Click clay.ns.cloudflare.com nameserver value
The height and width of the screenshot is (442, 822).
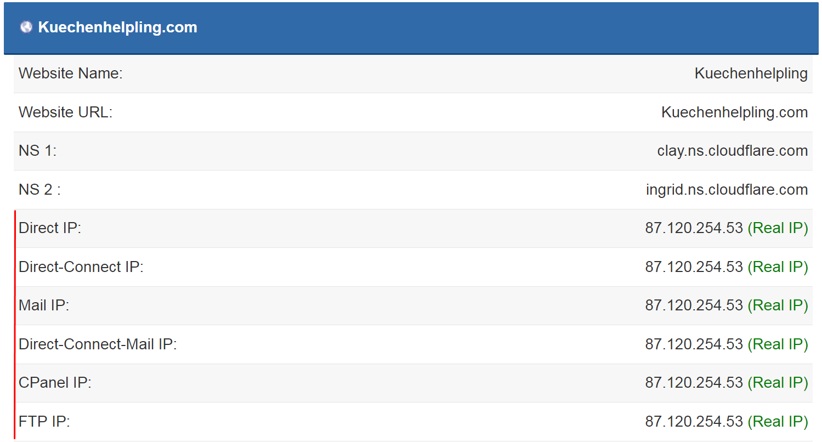tap(733, 151)
